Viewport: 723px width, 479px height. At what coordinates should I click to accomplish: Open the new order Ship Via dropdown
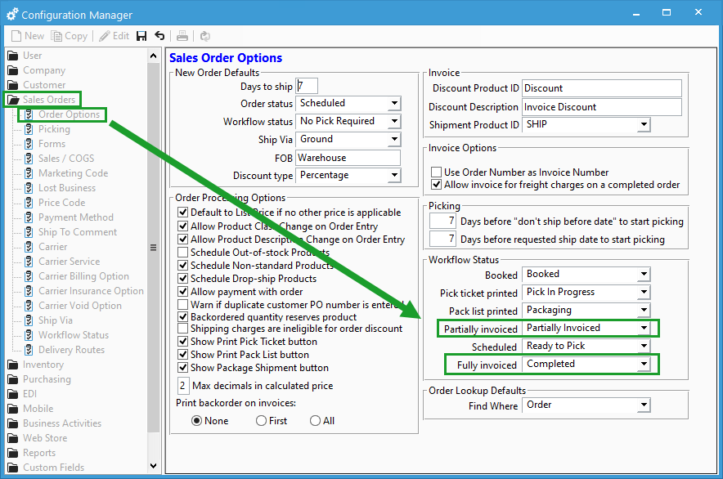pos(394,139)
